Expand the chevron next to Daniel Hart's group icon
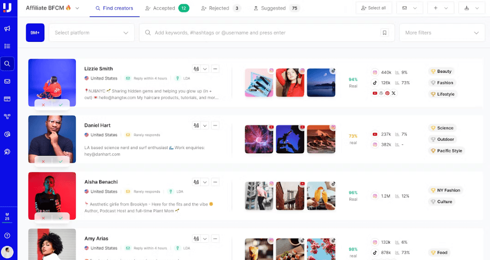This screenshot has width=490, height=260. [204, 126]
